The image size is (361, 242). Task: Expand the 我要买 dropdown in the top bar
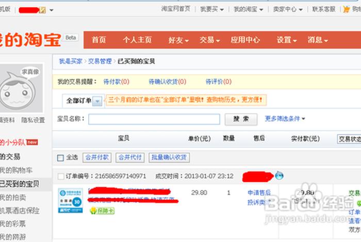pyautogui.click(x=212, y=9)
